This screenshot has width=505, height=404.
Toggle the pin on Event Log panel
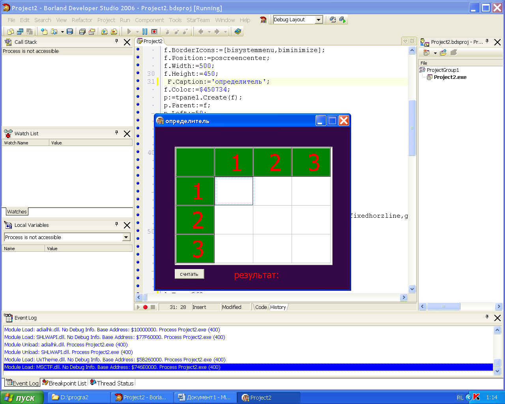pos(487,317)
